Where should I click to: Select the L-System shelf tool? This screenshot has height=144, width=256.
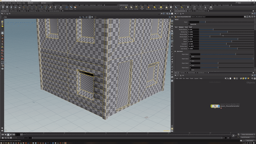67,7
